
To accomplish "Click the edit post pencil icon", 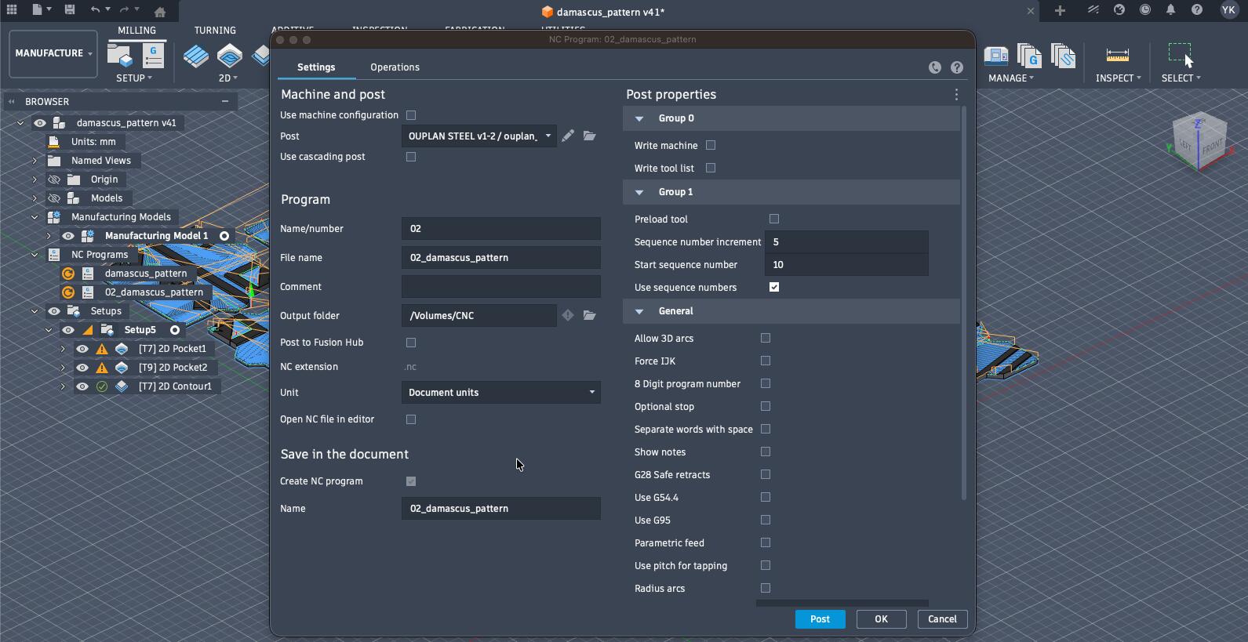I will click(x=567, y=136).
